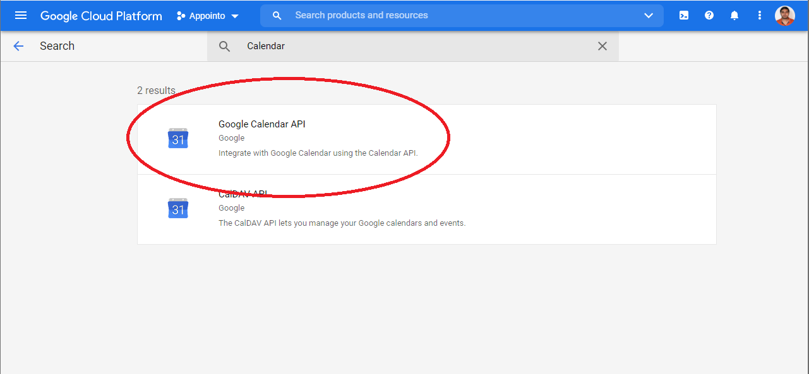Open the three-dot settings menu

pos(760,15)
